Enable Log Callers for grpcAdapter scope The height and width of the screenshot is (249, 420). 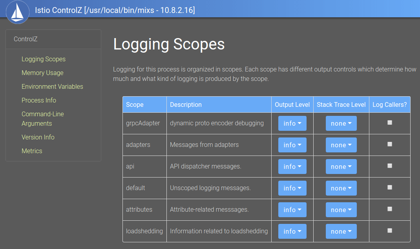389,123
